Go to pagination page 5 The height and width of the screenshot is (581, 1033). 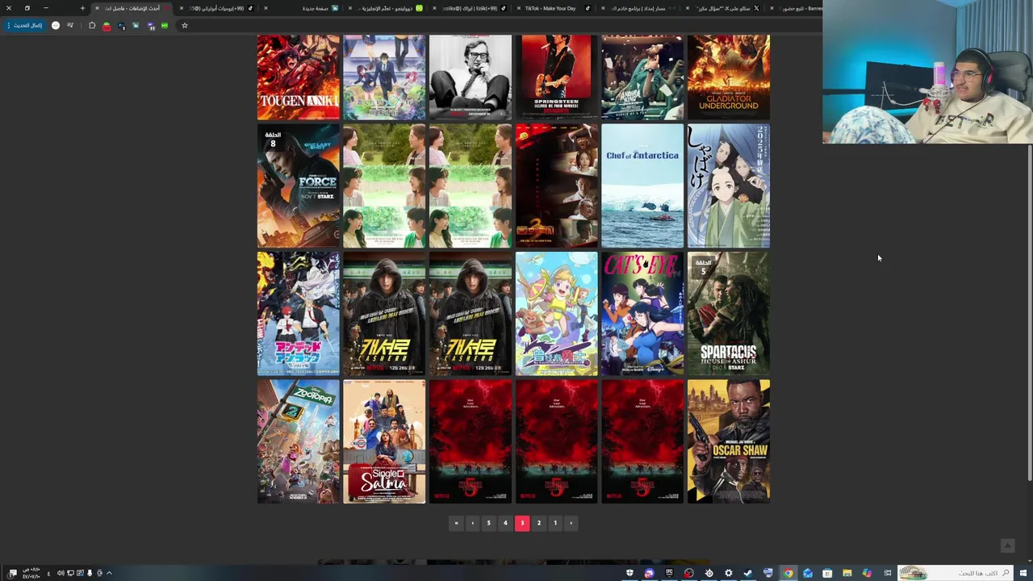tap(488, 523)
